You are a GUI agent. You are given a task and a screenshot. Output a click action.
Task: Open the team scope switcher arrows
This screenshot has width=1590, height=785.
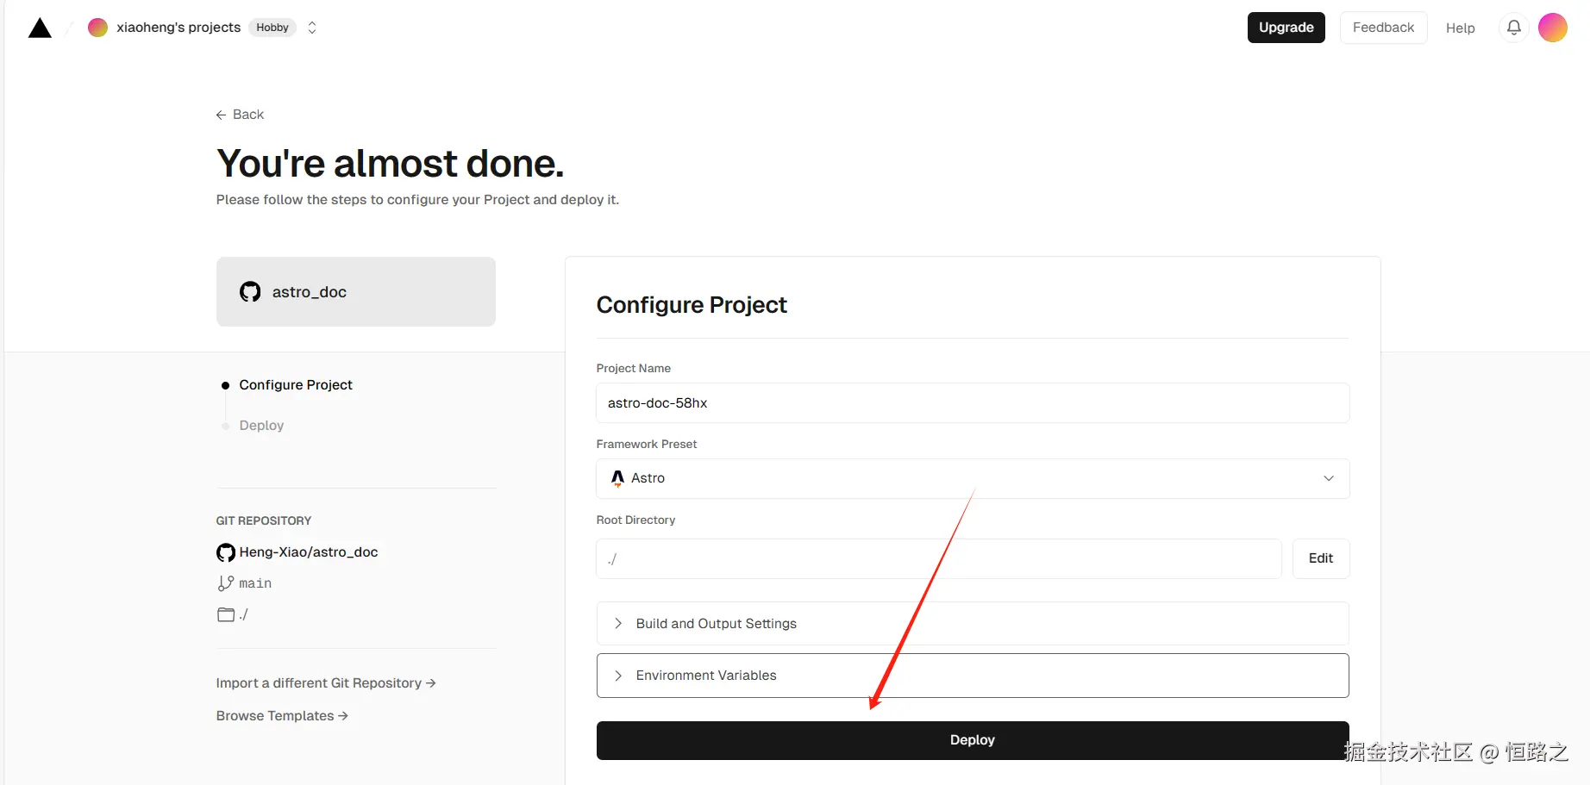point(312,28)
